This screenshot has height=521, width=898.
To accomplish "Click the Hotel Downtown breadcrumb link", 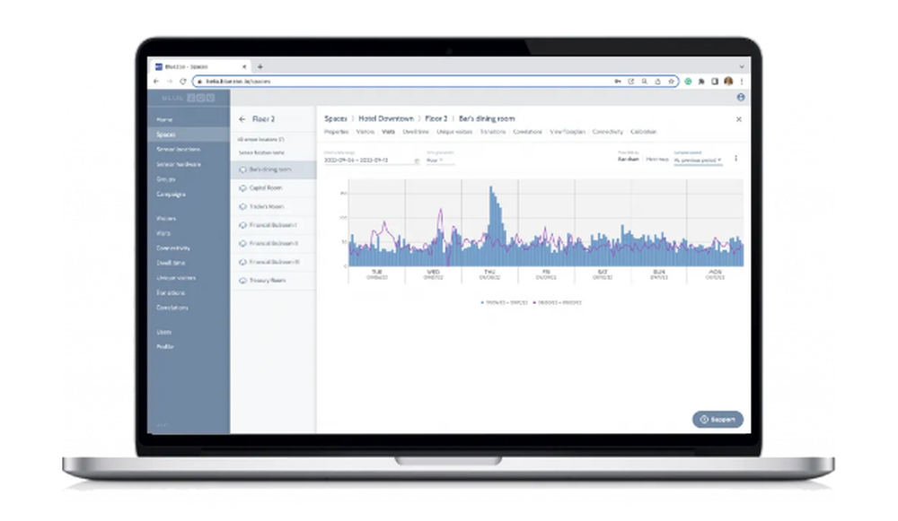I will tap(386, 118).
